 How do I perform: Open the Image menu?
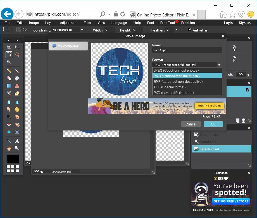34,23
